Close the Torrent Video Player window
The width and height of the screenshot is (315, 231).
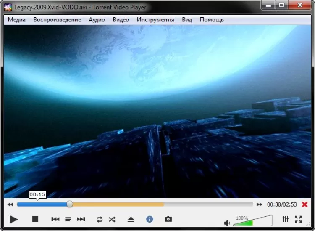point(300,5)
